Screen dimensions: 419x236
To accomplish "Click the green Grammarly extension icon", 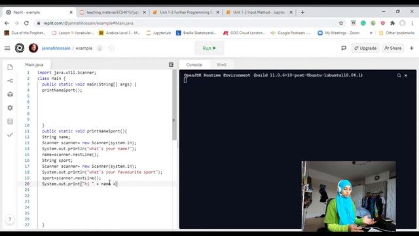I will (x=363, y=24).
